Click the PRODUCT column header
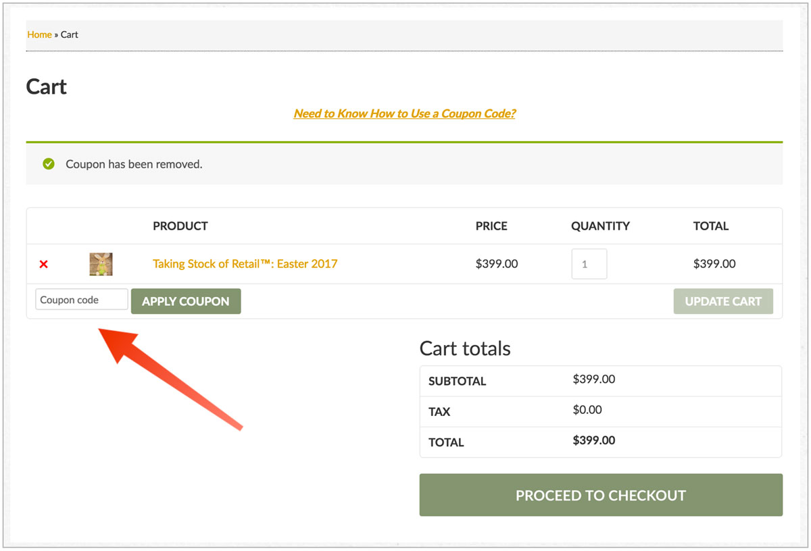The image size is (811, 551). click(x=180, y=226)
